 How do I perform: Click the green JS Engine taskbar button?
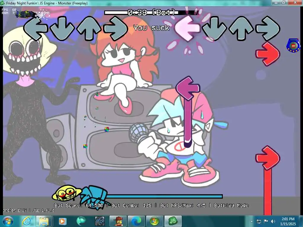173,221
